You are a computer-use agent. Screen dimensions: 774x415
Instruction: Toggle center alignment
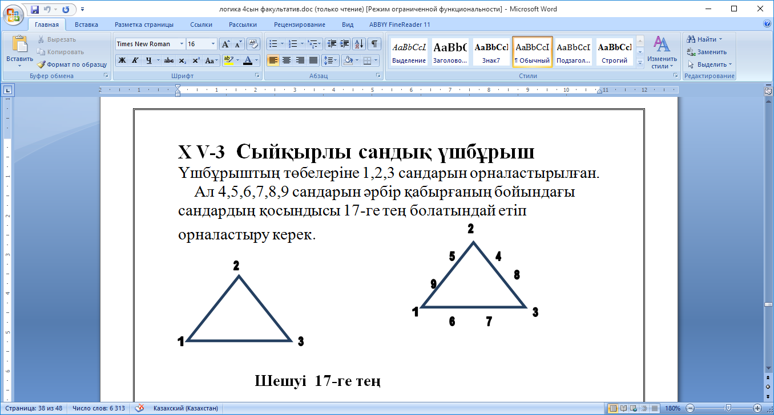(286, 60)
